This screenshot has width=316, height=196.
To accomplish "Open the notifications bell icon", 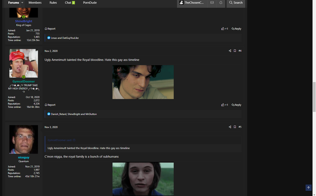I will (221, 3).
